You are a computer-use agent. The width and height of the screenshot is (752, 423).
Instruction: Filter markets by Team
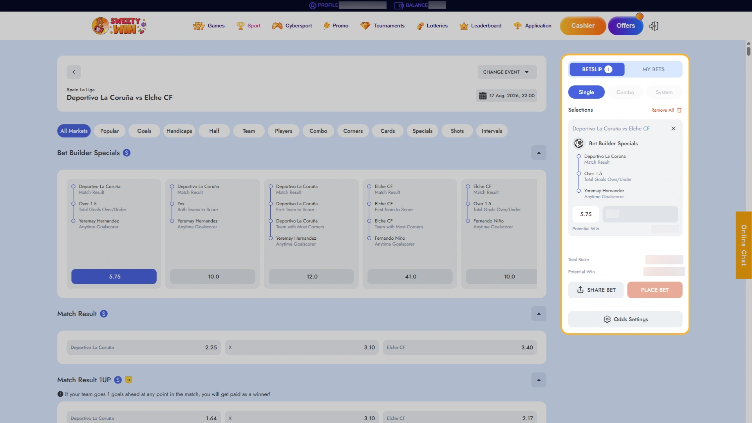click(249, 131)
